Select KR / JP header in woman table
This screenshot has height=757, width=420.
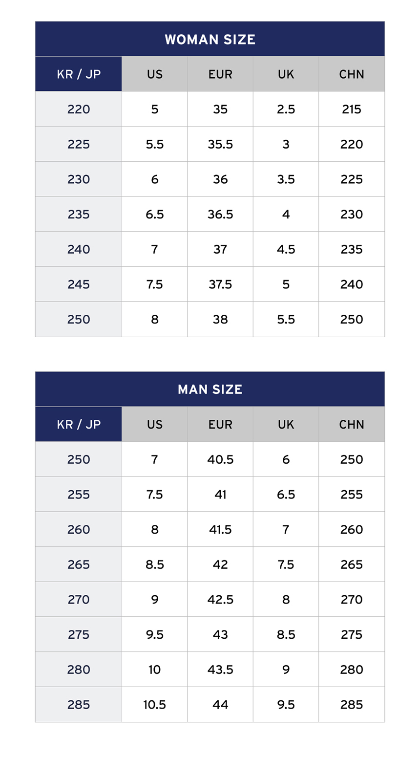(x=79, y=74)
